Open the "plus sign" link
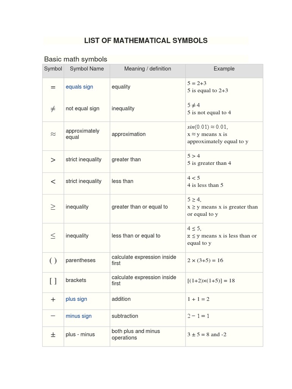The height and width of the screenshot is (389, 292). (x=76, y=299)
